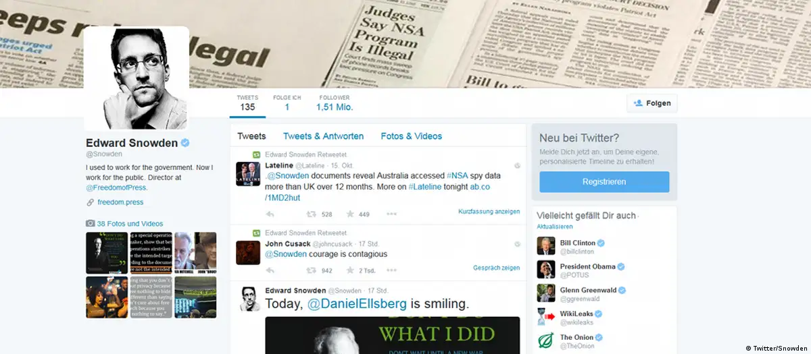Follow Snowden with the Folgen button
This screenshot has width=811, height=354.
[x=652, y=103]
